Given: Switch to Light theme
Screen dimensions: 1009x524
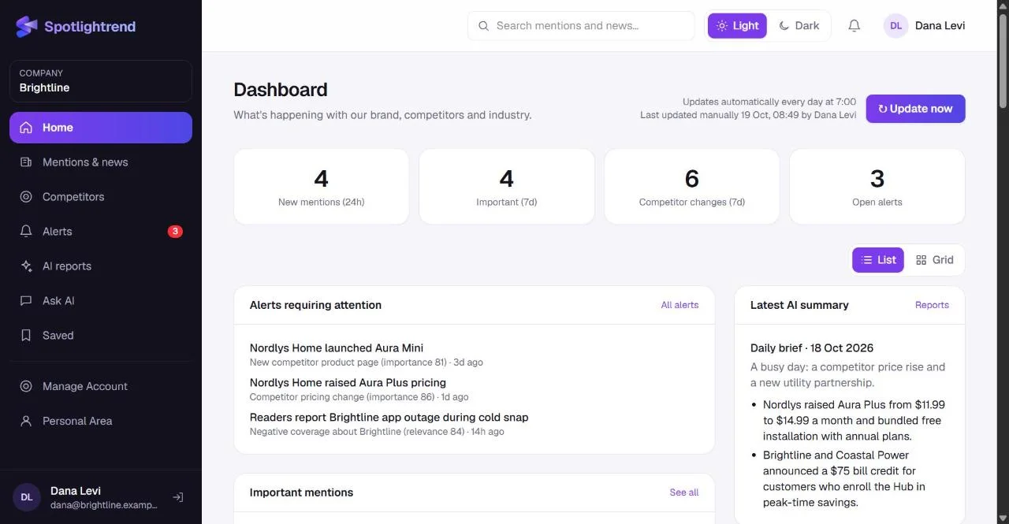Looking at the screenshot, I should point(737,26).
